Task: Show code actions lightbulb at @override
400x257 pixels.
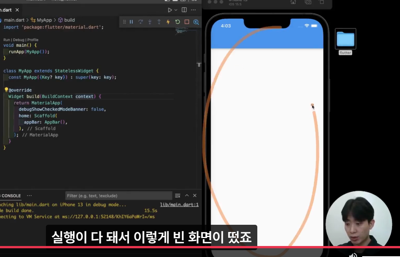Action: click(6, 90)
